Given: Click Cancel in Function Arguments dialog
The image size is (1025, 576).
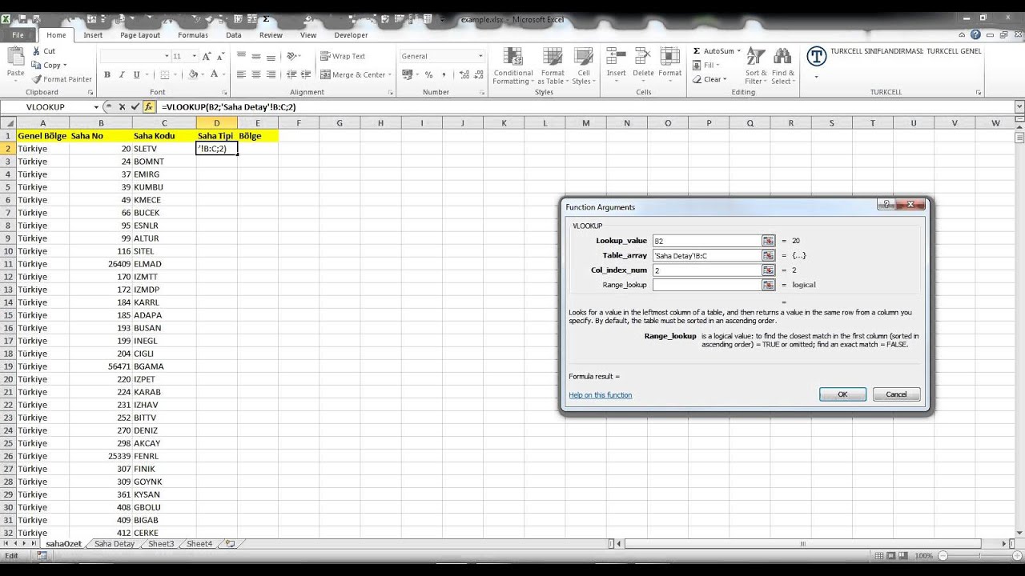Looking at the screenshot, I should [896, 394].
